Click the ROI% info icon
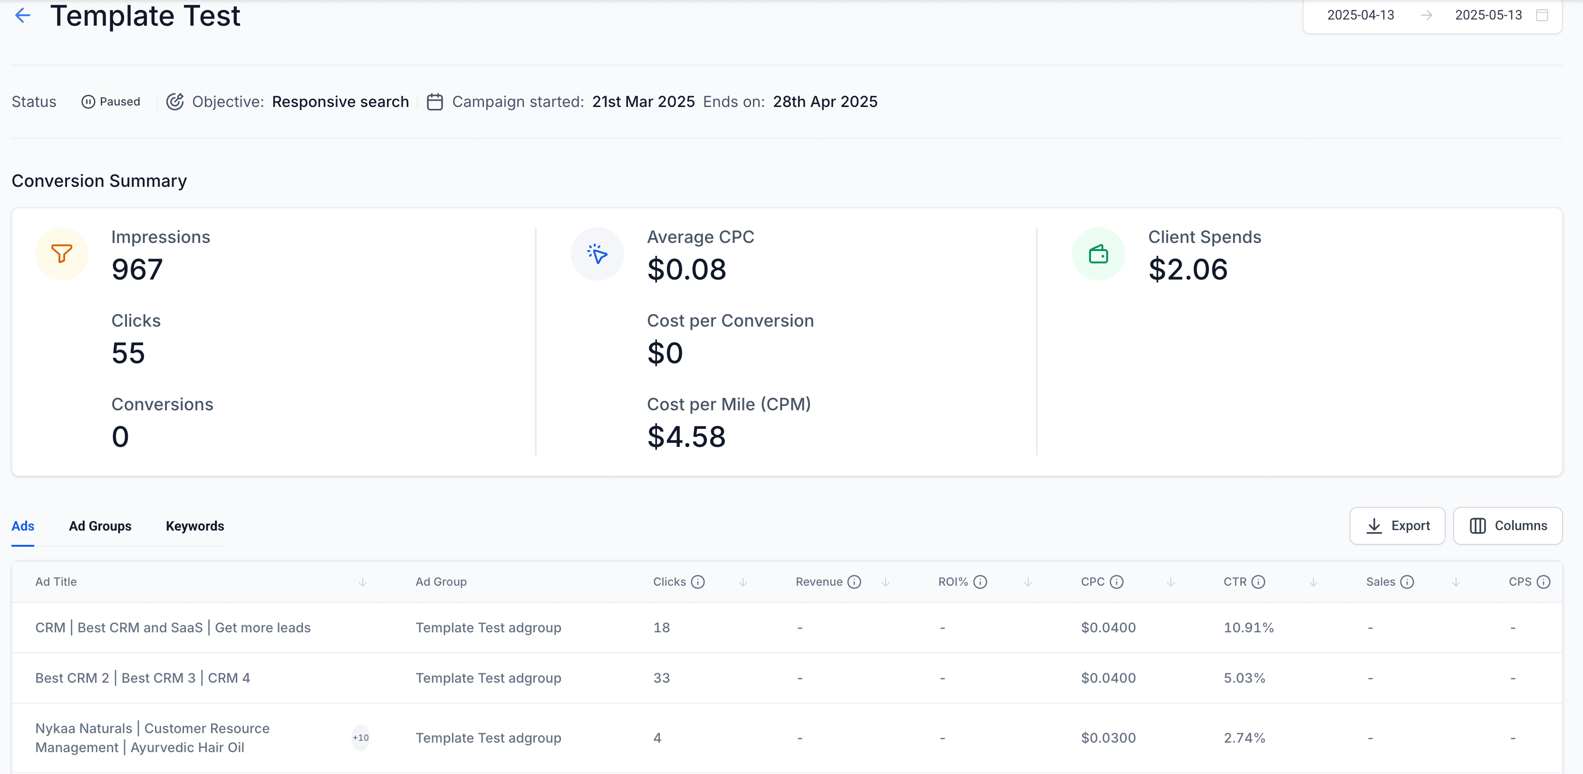 pyautogui.click(x=980, y=581)
